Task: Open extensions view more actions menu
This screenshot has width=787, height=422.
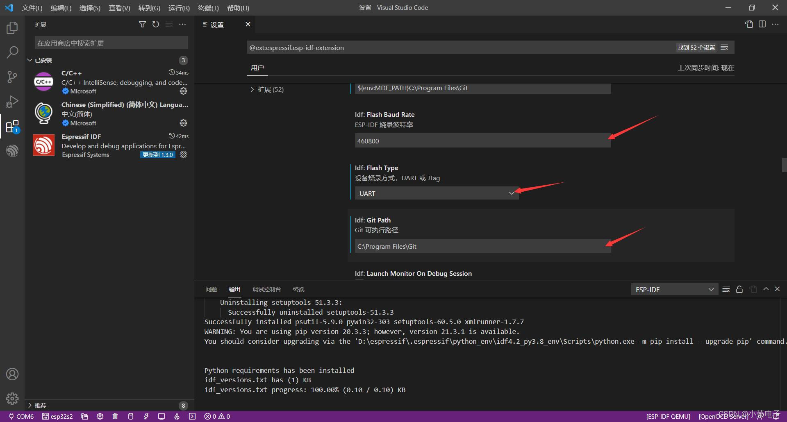Action: (x=182, y=25)
